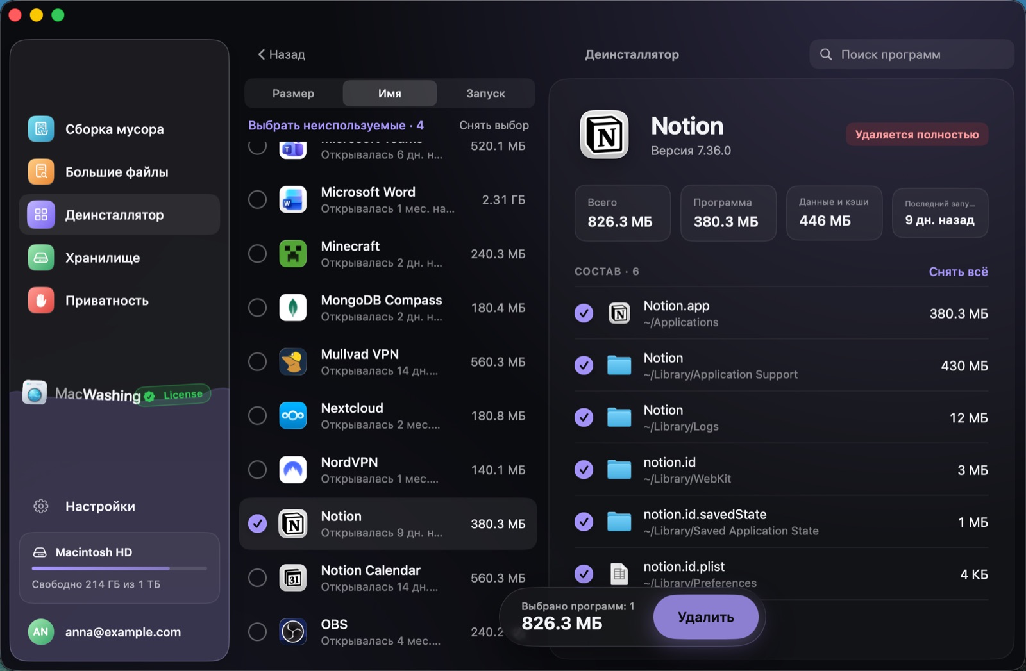Sort apps by Размер tab
The height and width of the screenshot is (671, 1026).
pyautogui.click(x=293, y=94)
